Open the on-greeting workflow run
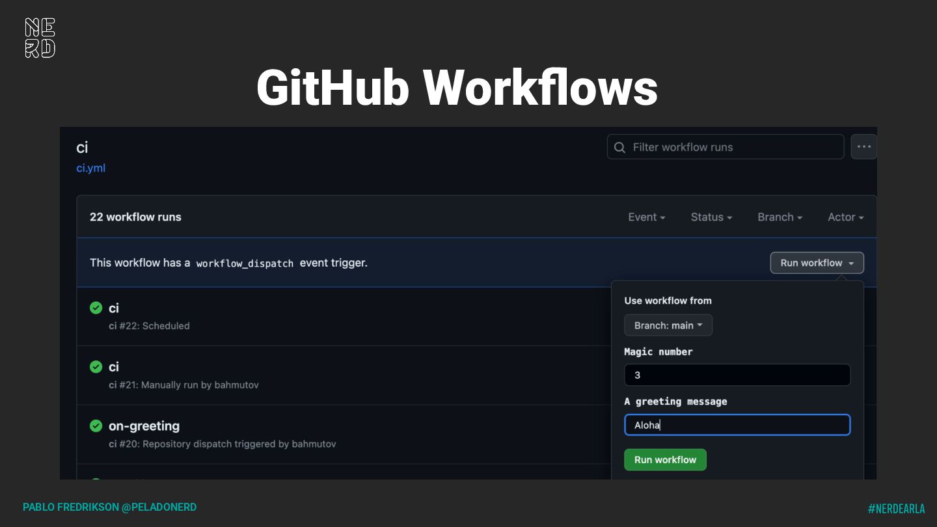937x527 pixels. (144, 426)
